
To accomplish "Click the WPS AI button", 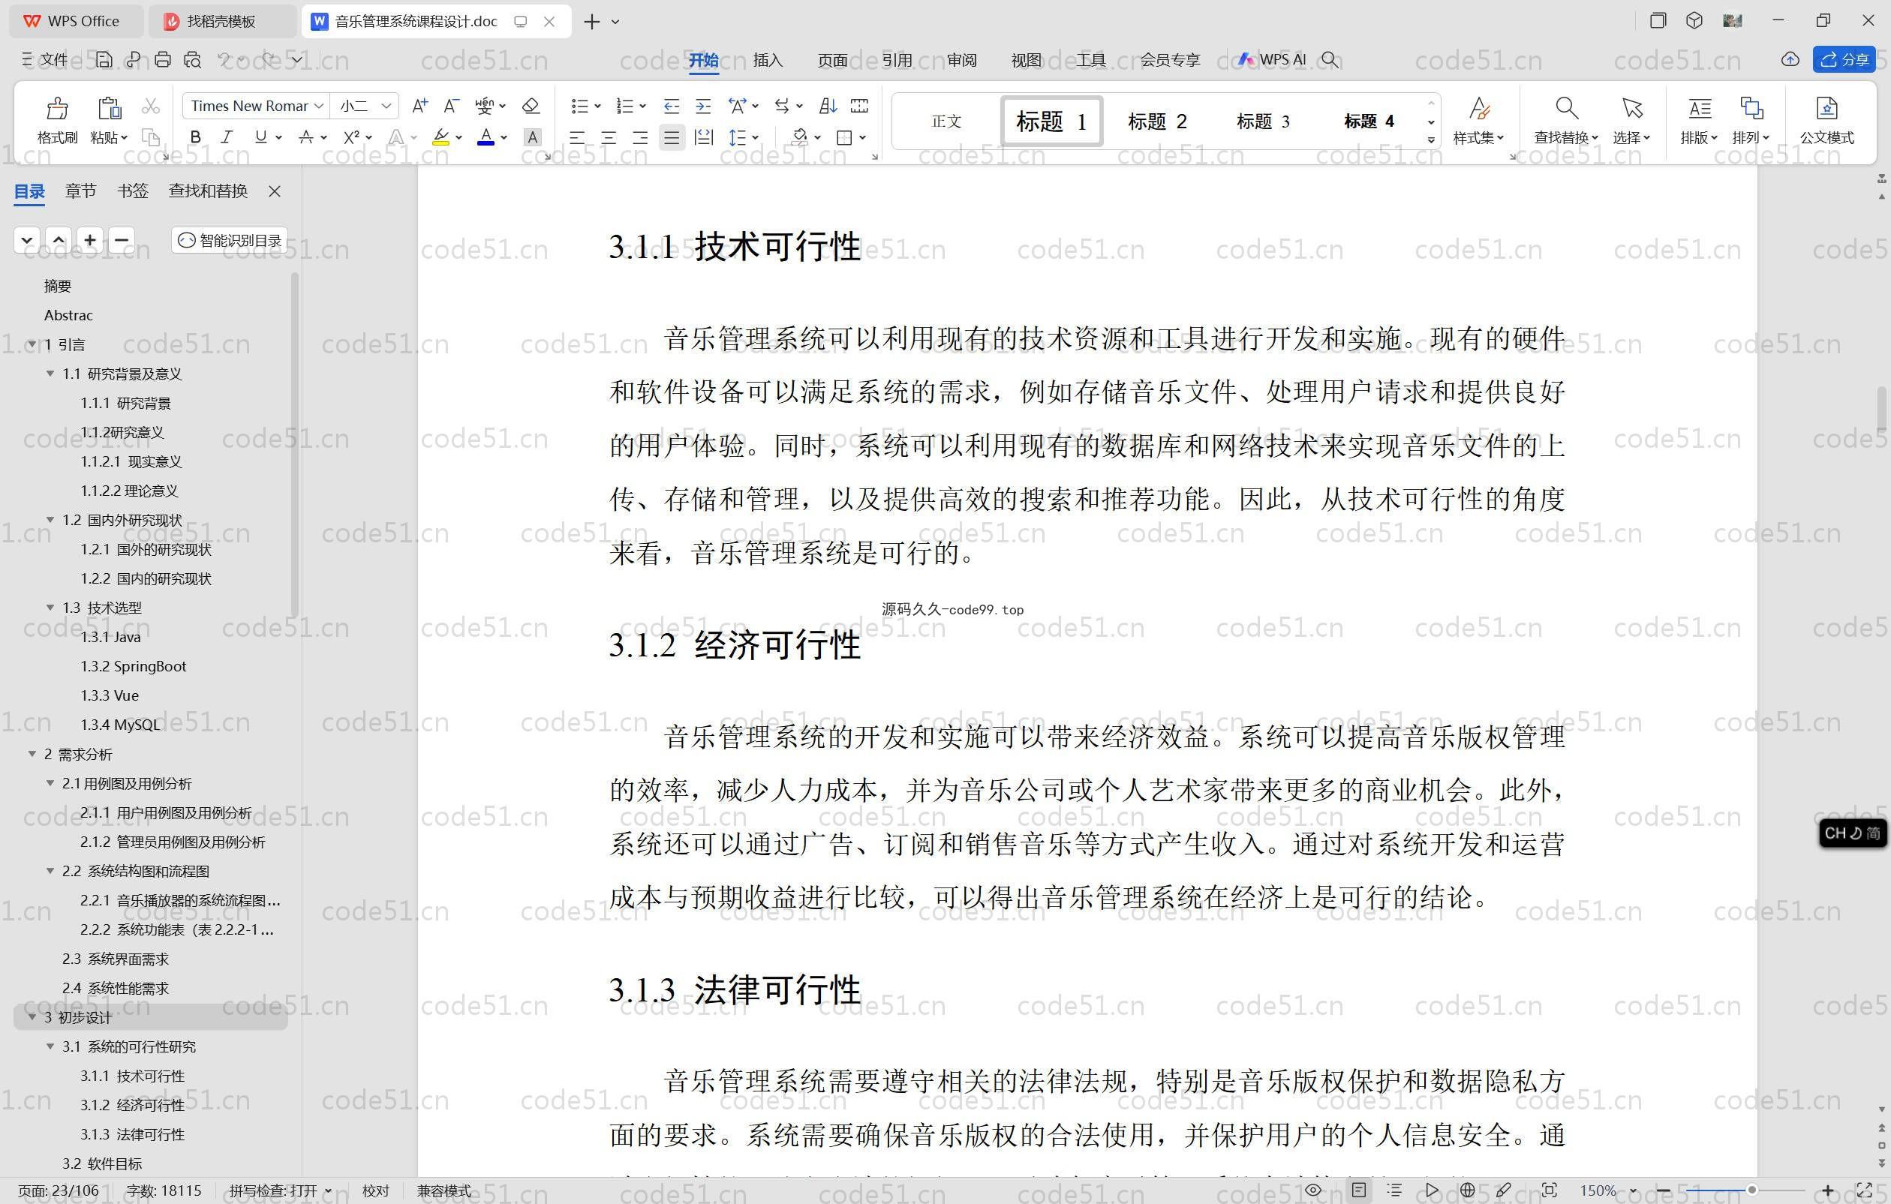I will click(1271, 60).
